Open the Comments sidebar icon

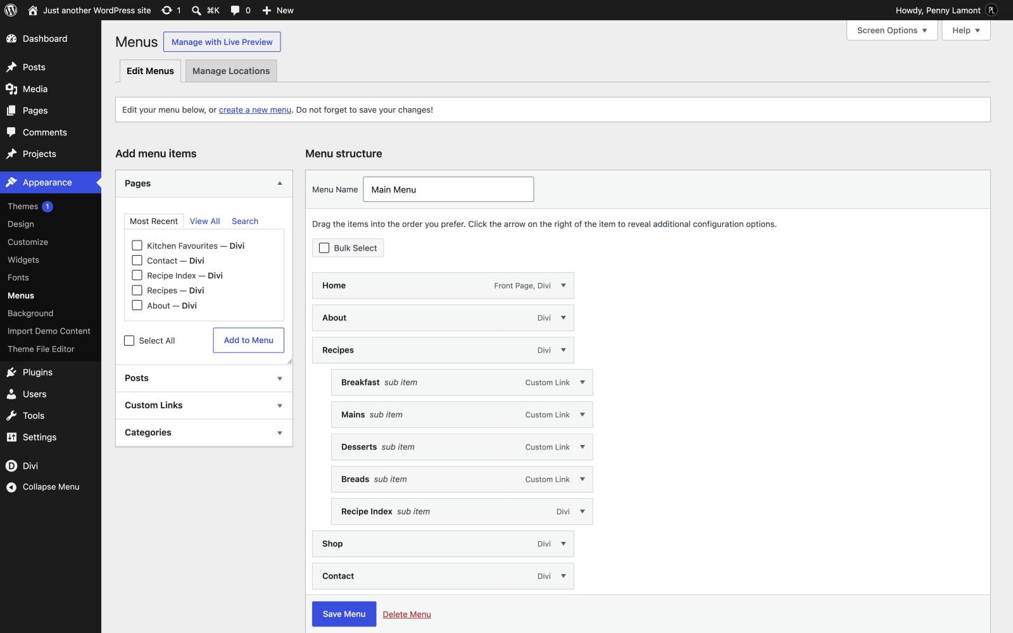click(11, 132)
